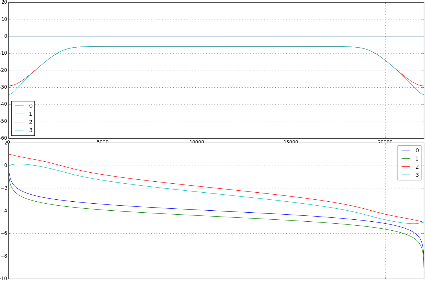The height and width of the screenshot is (285, 427).
Task: Click blue line sample in top legend
Action: tap(19, 106)
